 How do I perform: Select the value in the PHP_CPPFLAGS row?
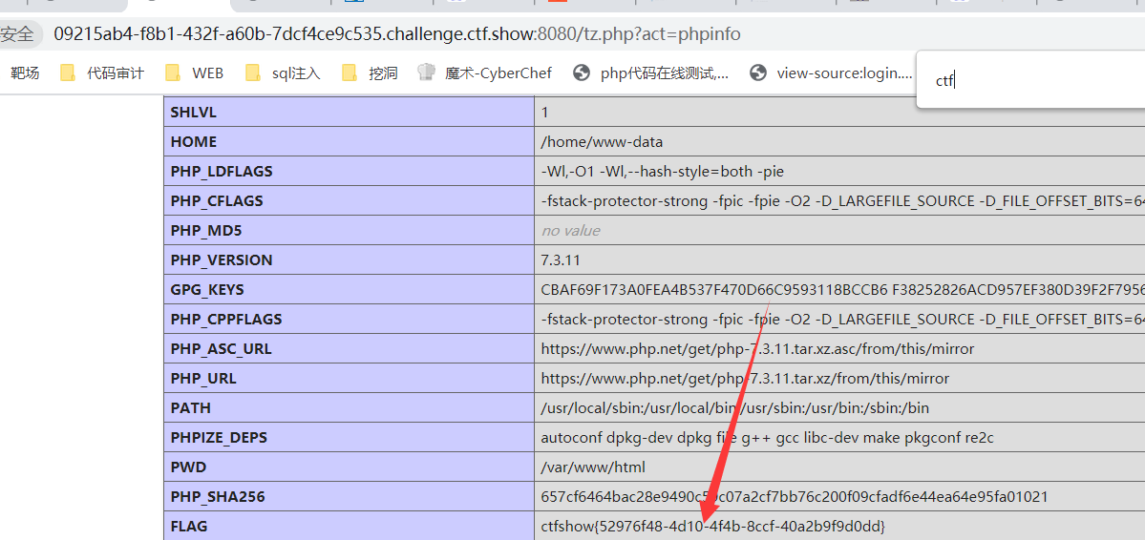[842, 319]
